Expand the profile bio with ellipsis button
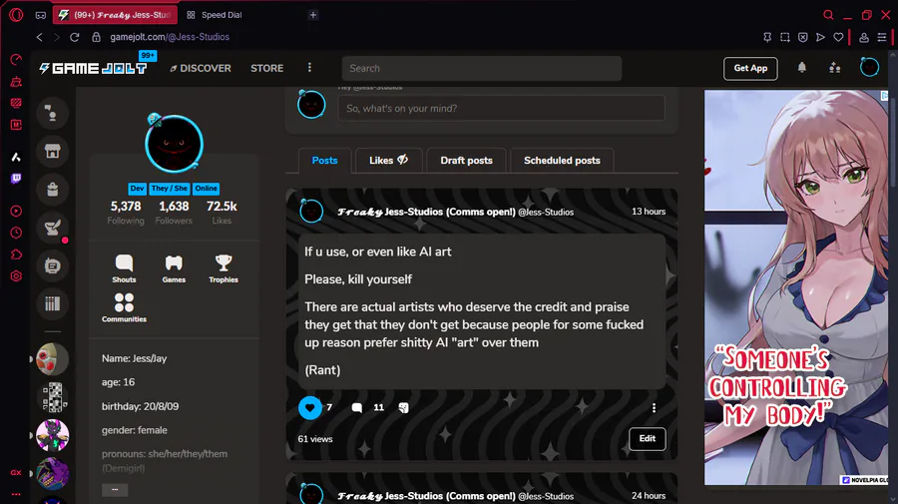 [x=115, y=490]
